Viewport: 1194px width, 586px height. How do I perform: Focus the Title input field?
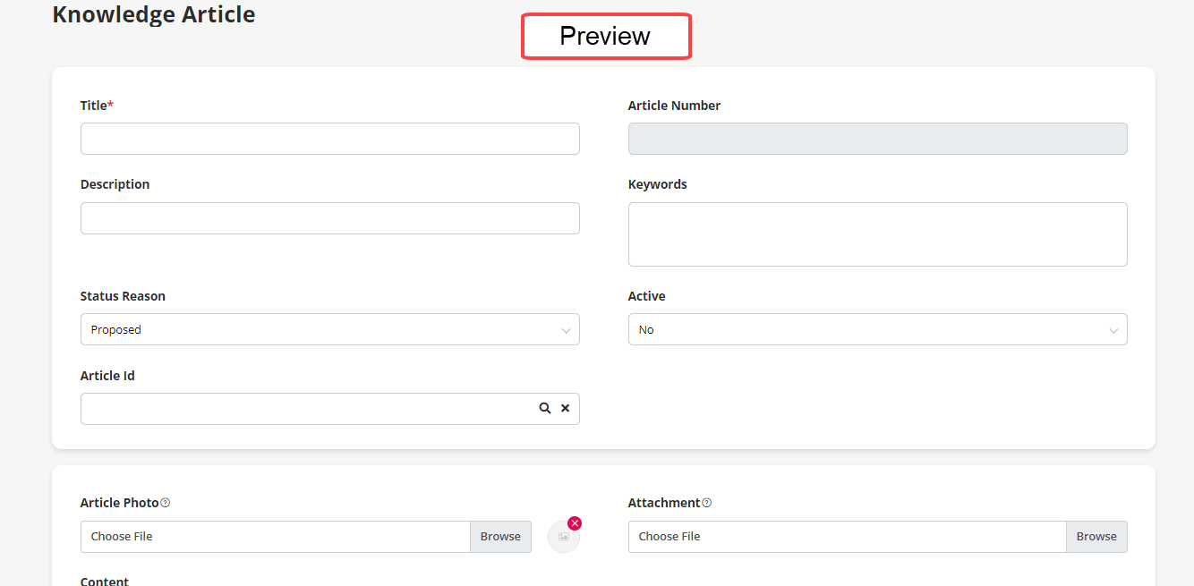click(x=329, y=139)
